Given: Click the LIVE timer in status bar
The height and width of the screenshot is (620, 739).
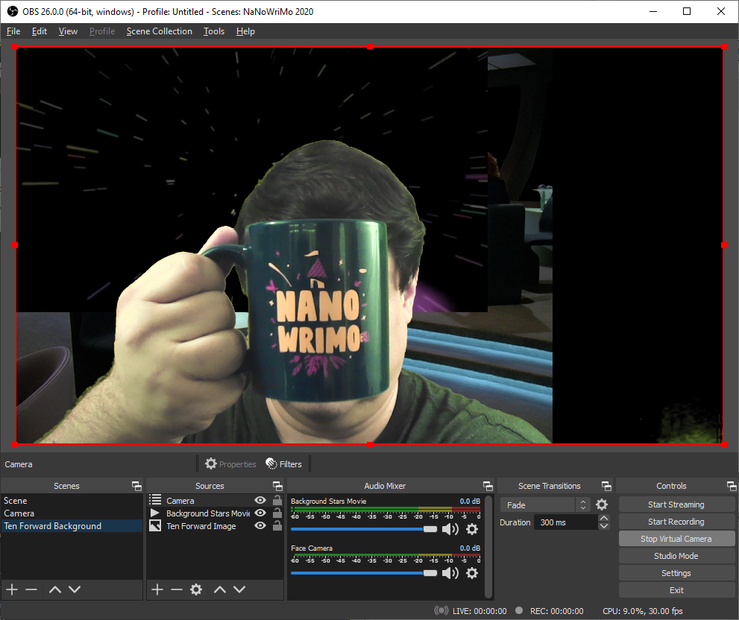Looking at the screenshot, I should click(479, 611).
